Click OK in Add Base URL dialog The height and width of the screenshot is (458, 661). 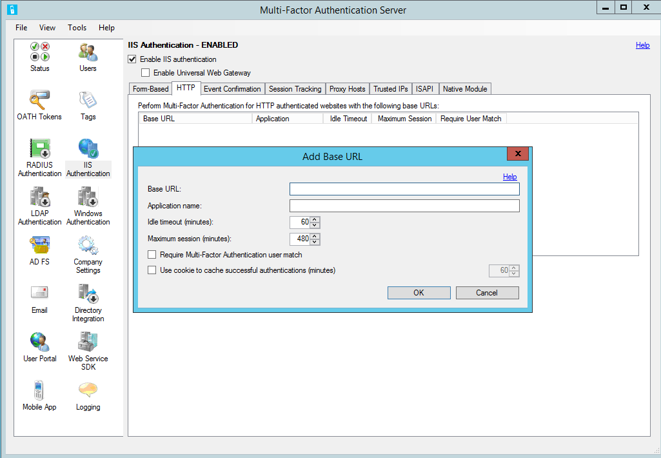419,293
